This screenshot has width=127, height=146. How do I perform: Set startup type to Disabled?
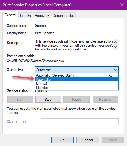[77, 88]
